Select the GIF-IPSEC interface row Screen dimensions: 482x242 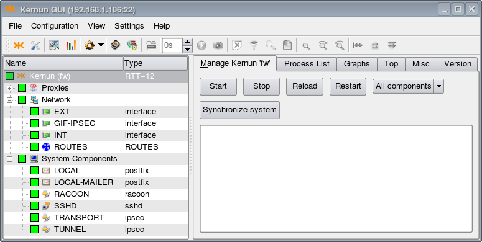coord(96,123)
